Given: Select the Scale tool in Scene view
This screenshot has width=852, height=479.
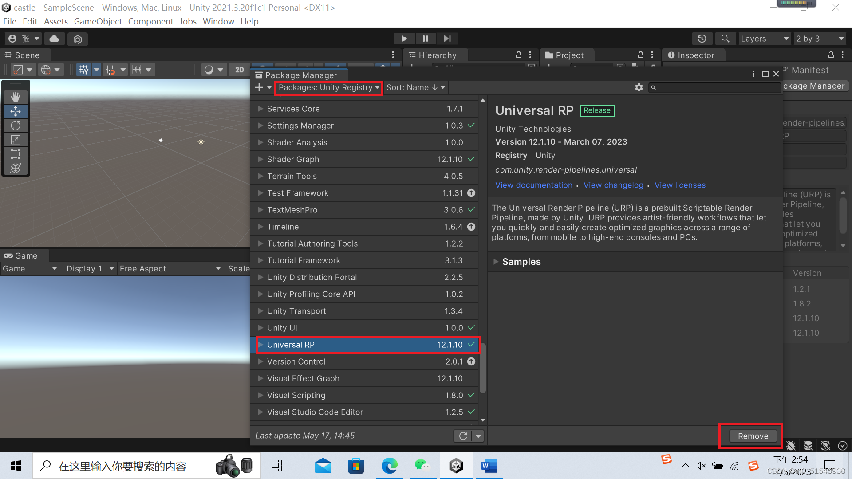Looking at the screenshot, I should pyautogui.click(x=16, y=140).
